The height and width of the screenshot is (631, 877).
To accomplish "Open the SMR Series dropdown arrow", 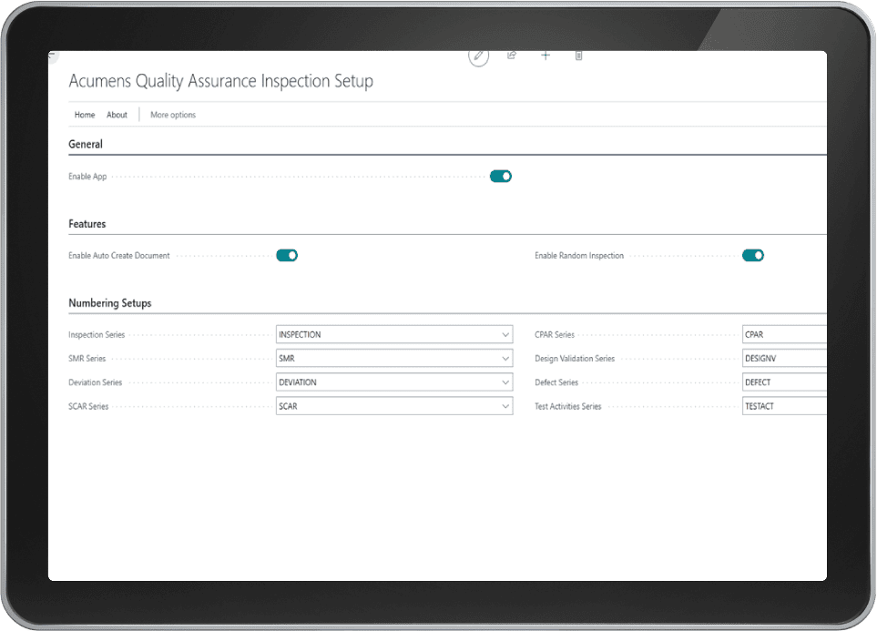I will [x=505, y=359].
